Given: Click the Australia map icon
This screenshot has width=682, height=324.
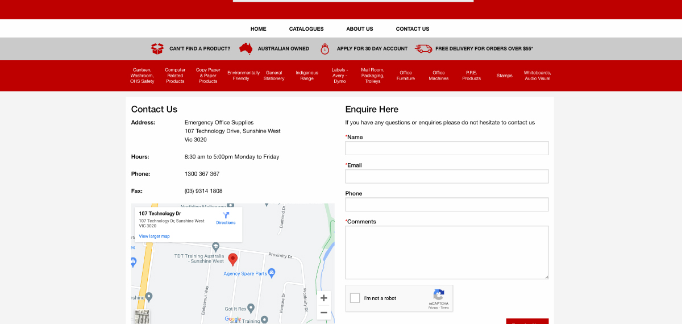Looking at the screenshot, I should (246, 49).
